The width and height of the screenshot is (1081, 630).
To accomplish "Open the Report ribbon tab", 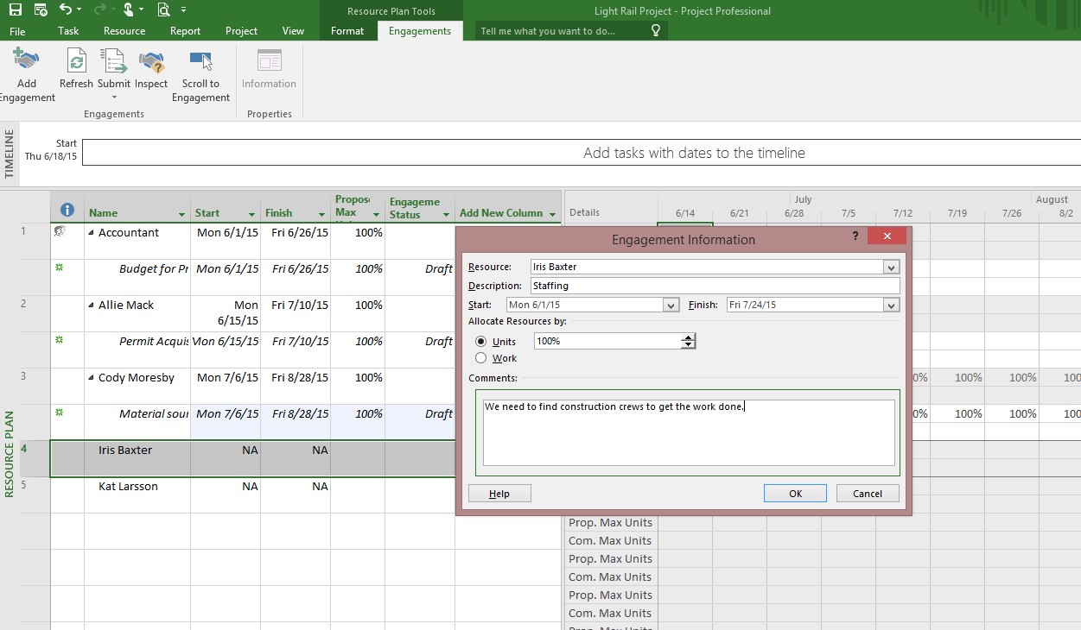I will click(185, 31).
